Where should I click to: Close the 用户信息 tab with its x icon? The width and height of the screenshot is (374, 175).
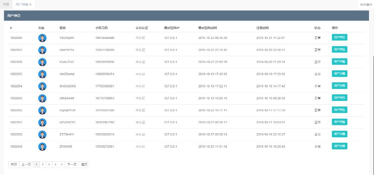click(30, 4)
